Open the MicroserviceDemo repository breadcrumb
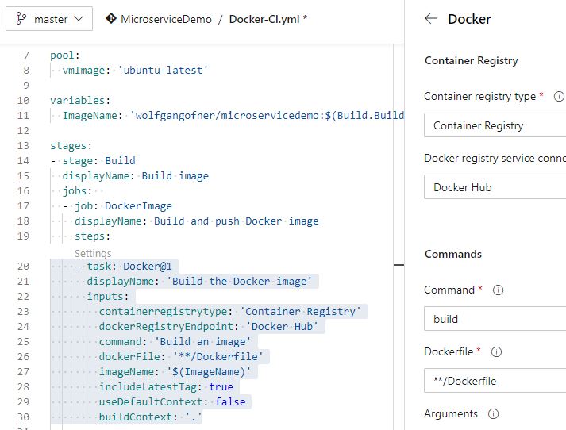The height and width of the screenshot is (430, 566). click(166, 19)
